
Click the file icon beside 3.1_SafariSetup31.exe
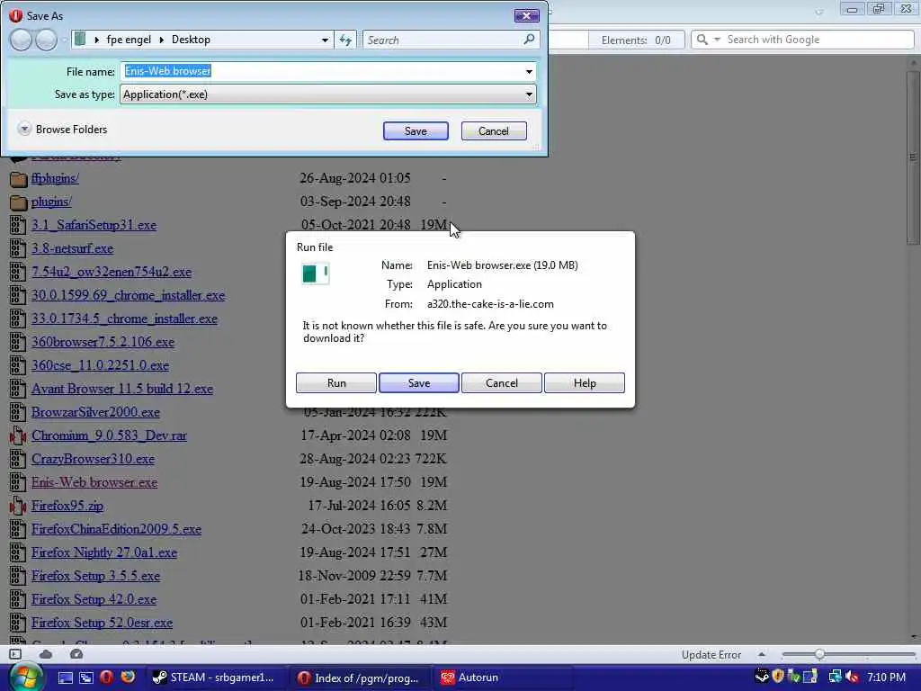(18, 225)
